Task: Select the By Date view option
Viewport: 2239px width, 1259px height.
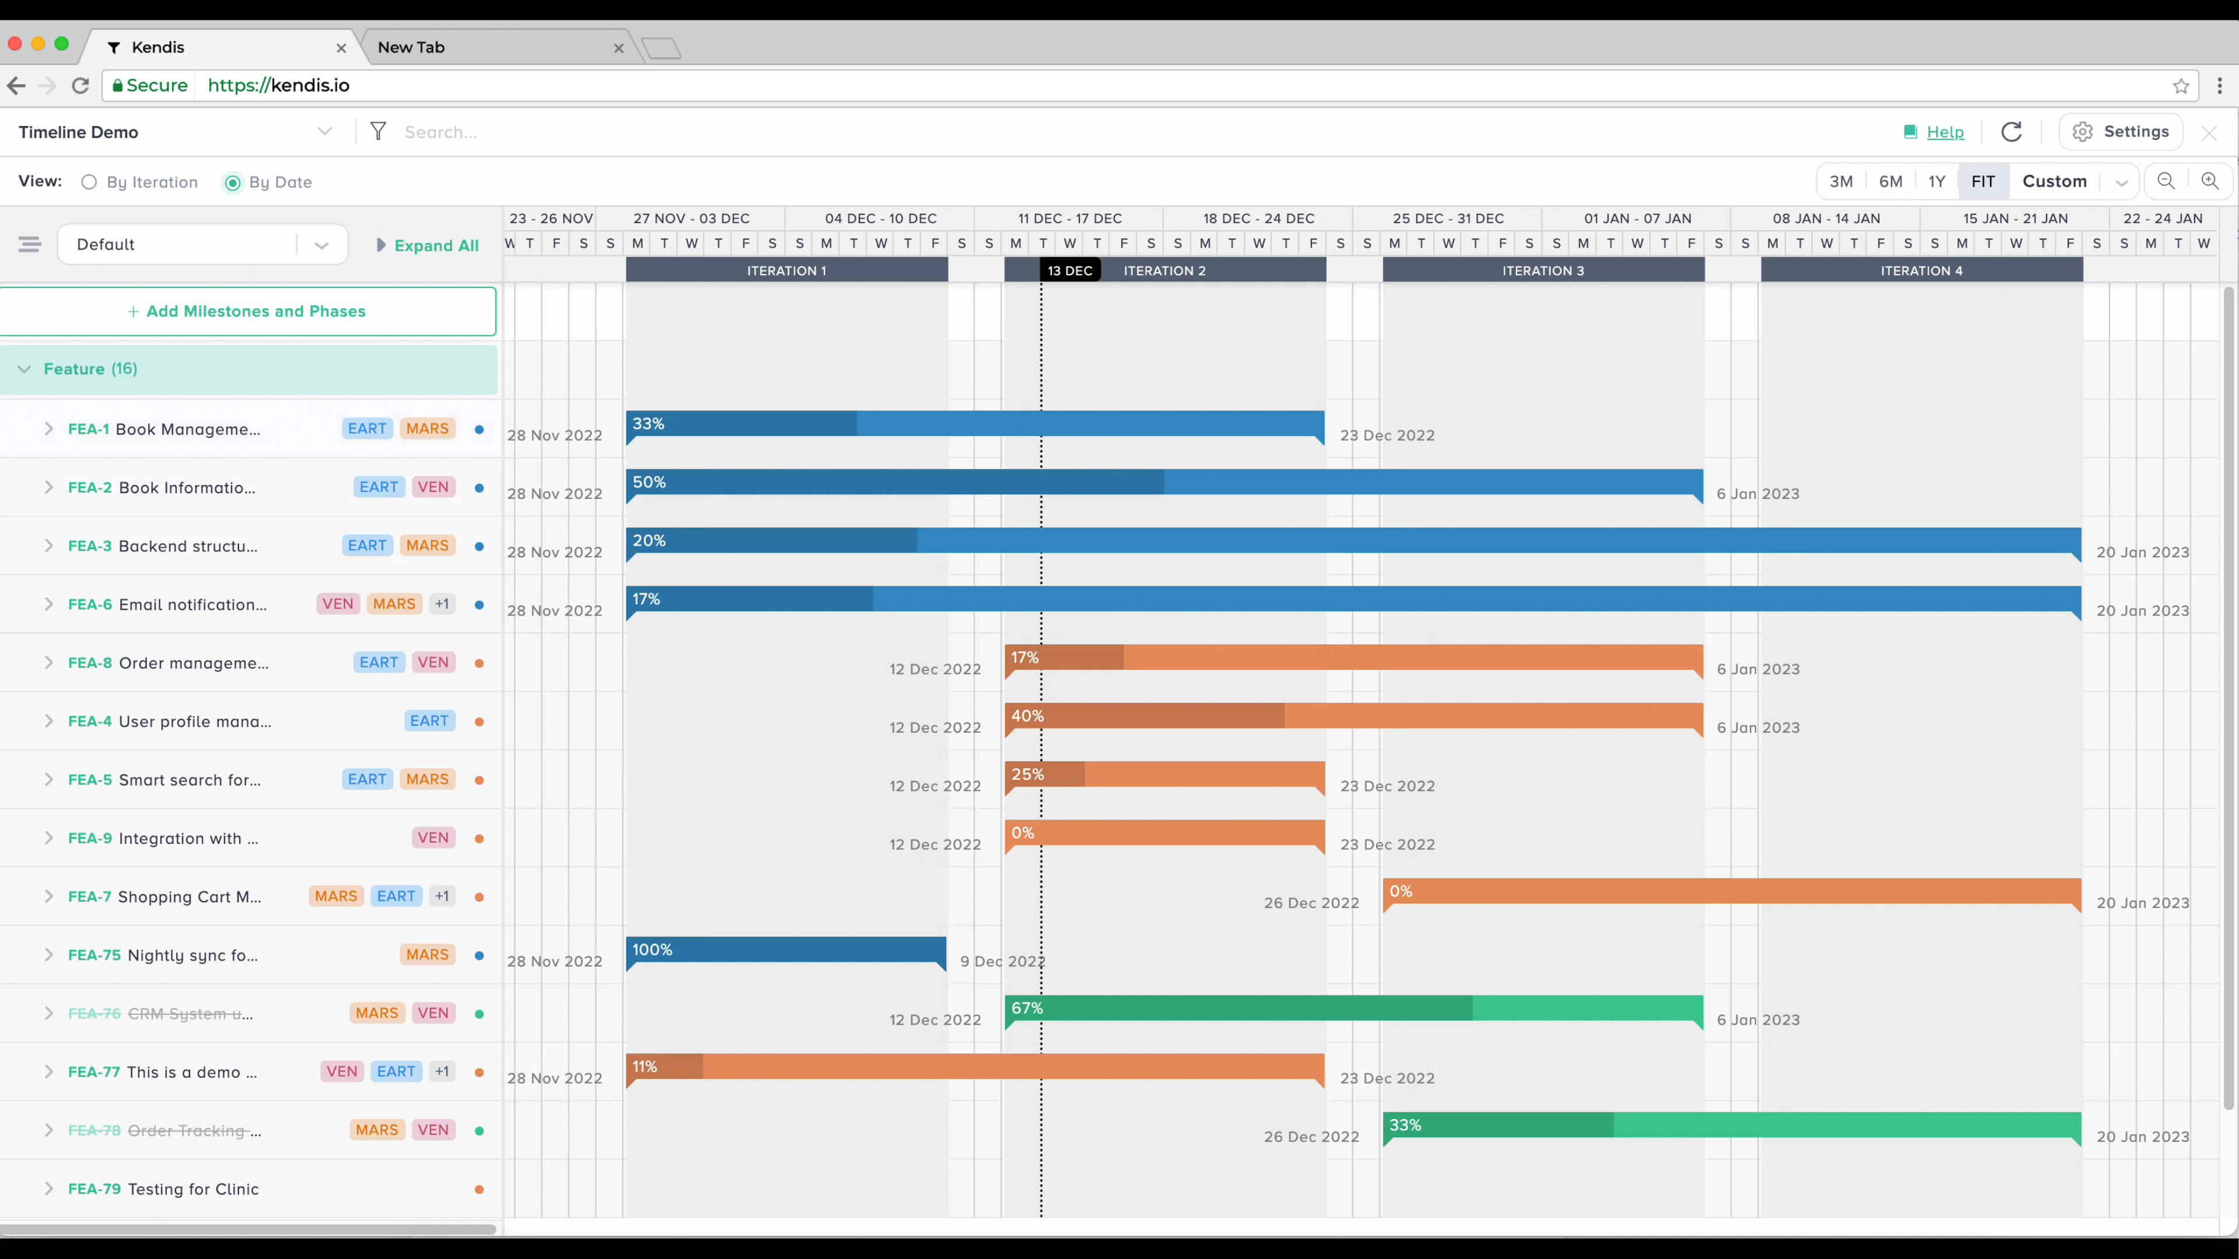Action: click(x=232, y=182)
